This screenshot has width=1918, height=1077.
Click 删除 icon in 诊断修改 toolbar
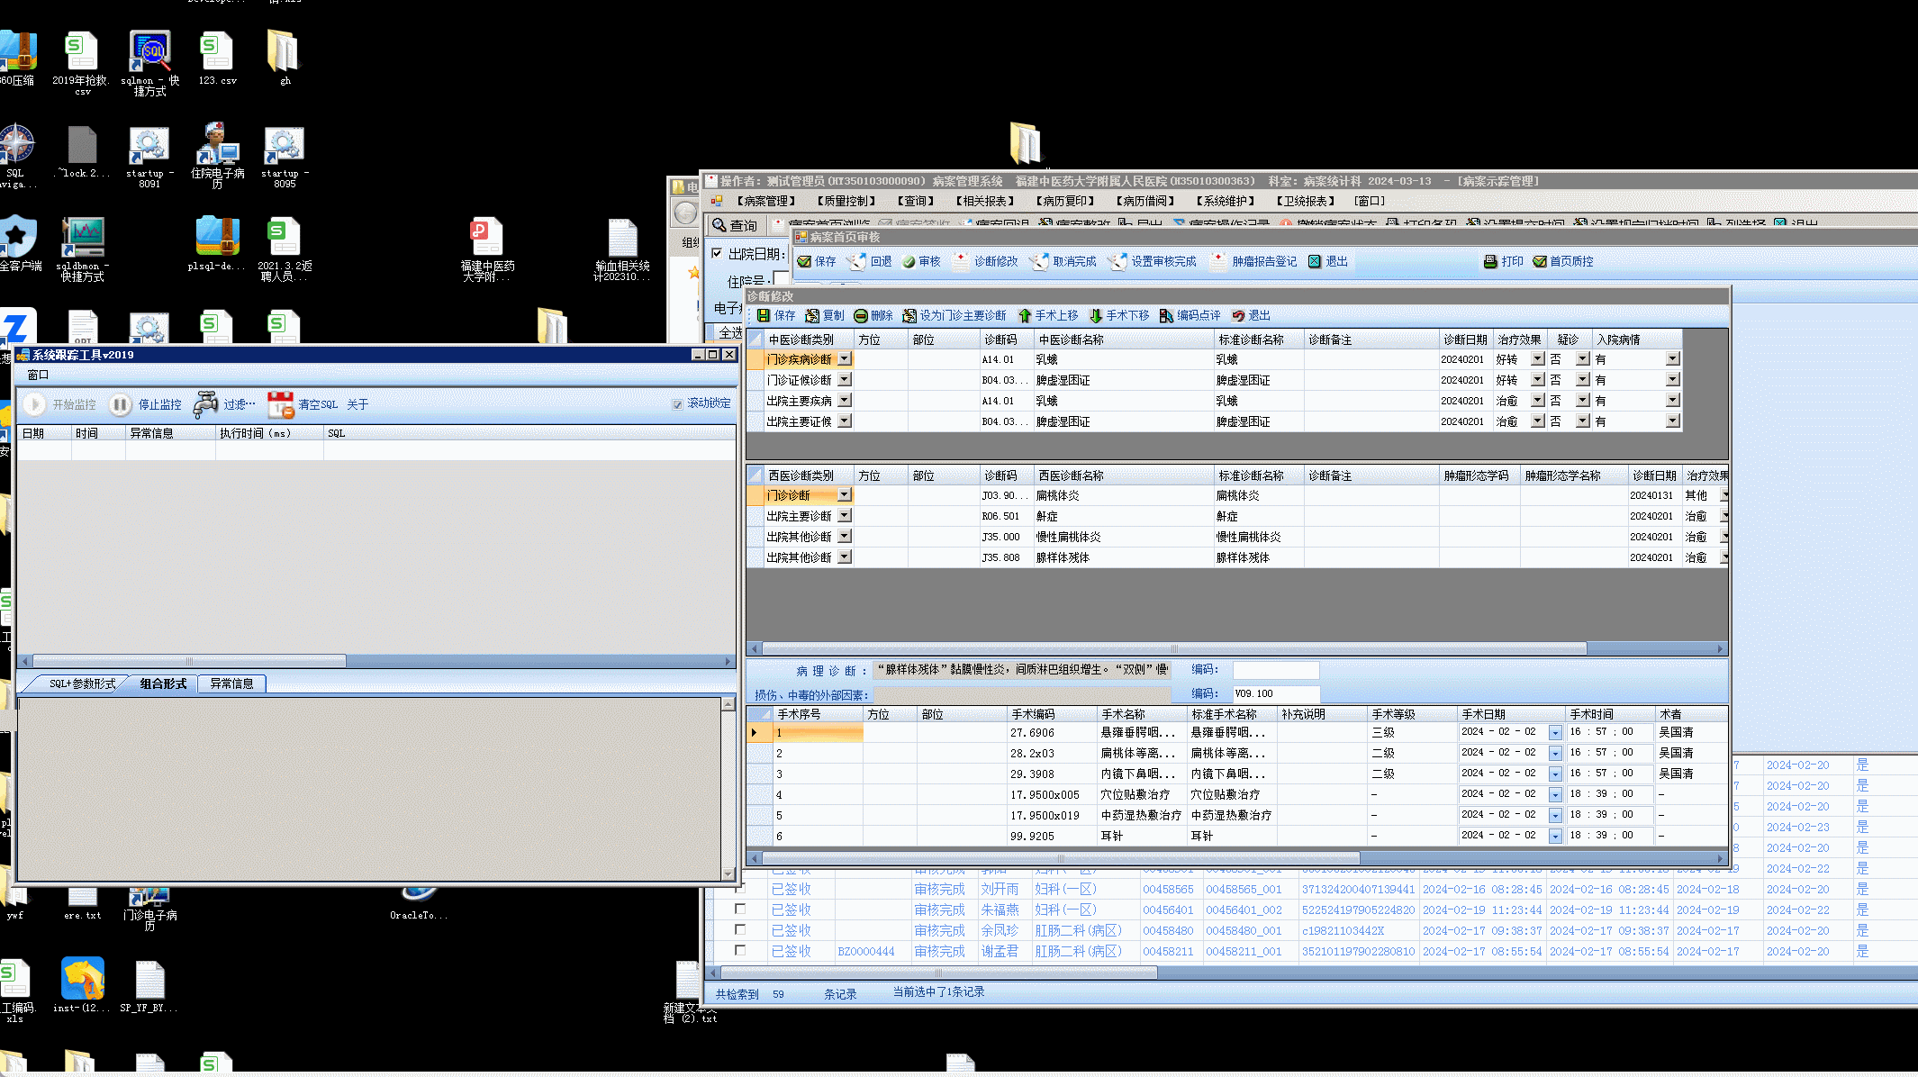tap(861, 316)
